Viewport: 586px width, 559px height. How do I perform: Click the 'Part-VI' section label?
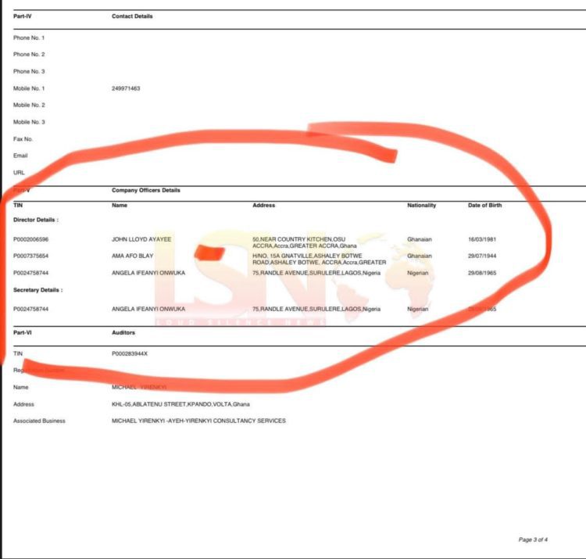pos(23,332)
